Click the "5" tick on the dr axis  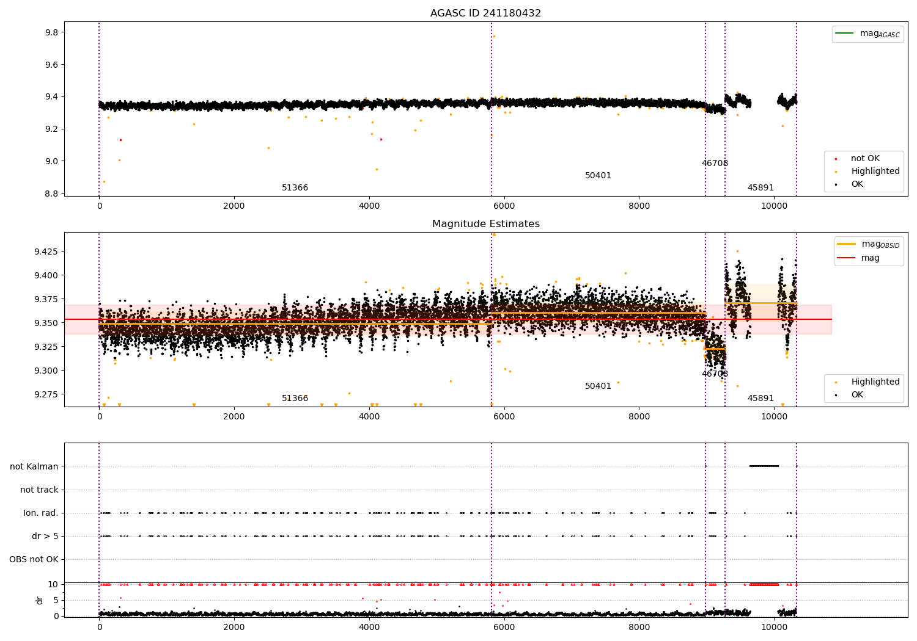pos(56,601)
